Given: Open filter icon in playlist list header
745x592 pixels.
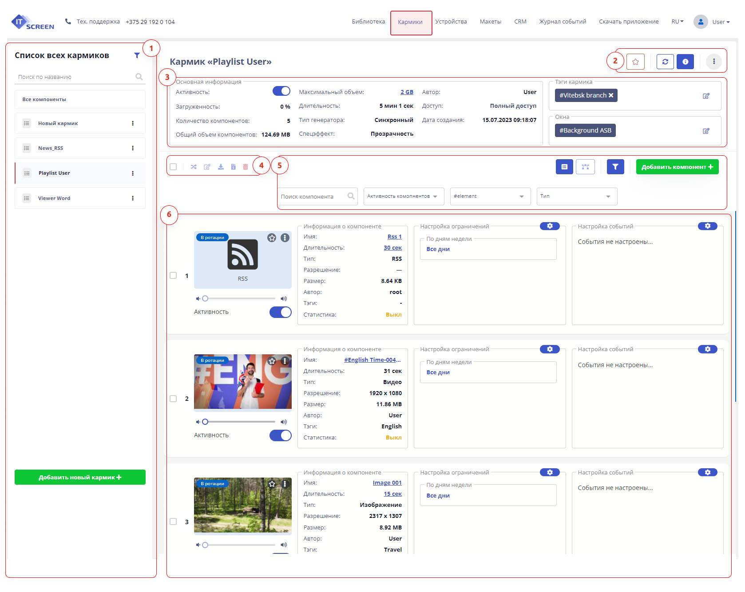Looking at the screenshot, I should 137,55.
